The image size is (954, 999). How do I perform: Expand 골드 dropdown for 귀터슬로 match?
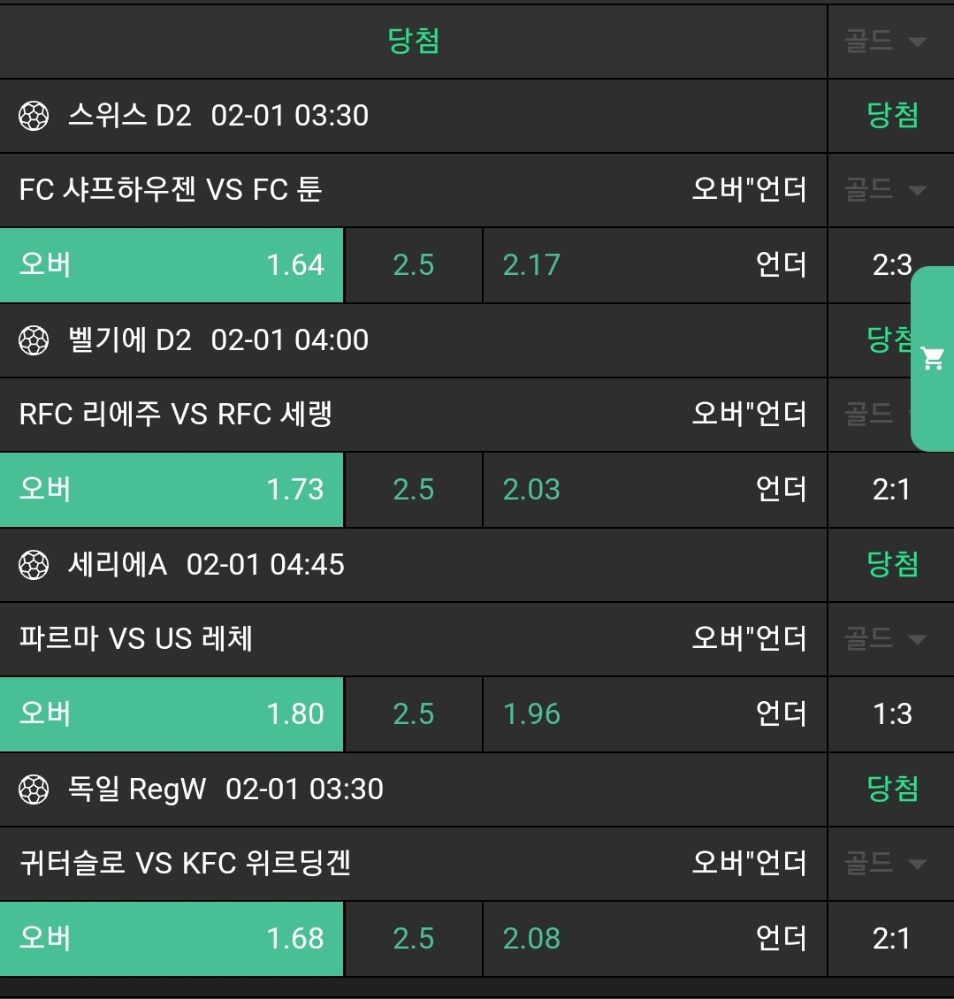[x=886, y=864]
